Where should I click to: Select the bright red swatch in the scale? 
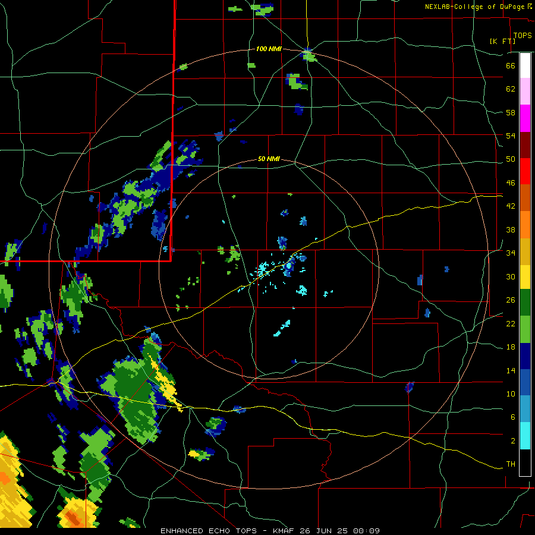point(525,171)
